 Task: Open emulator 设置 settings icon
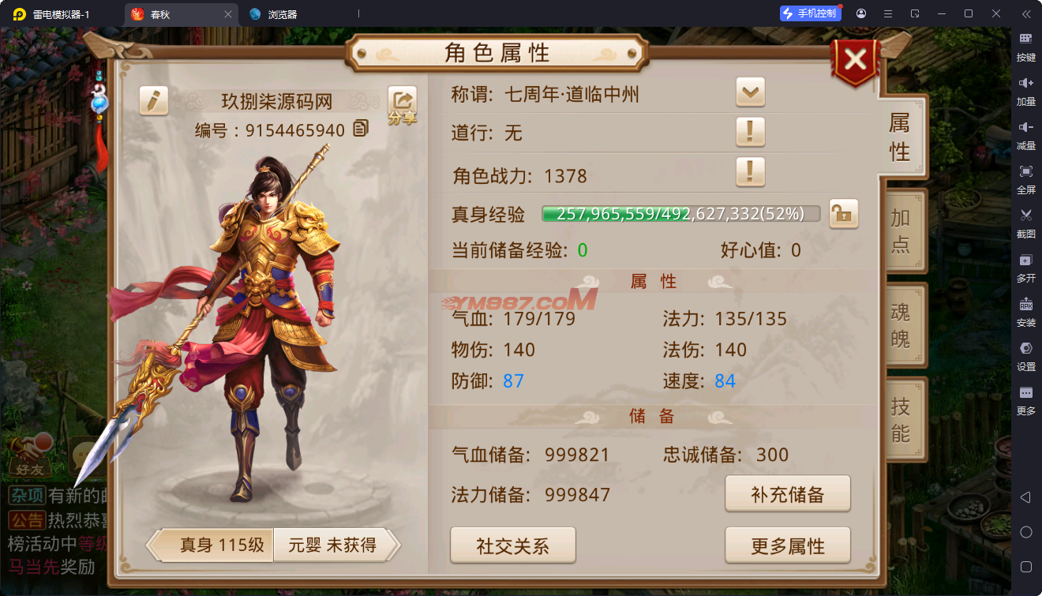tap(1026, 355)
